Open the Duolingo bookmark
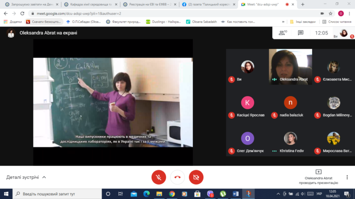355x199 pixels. pos(164,22)
